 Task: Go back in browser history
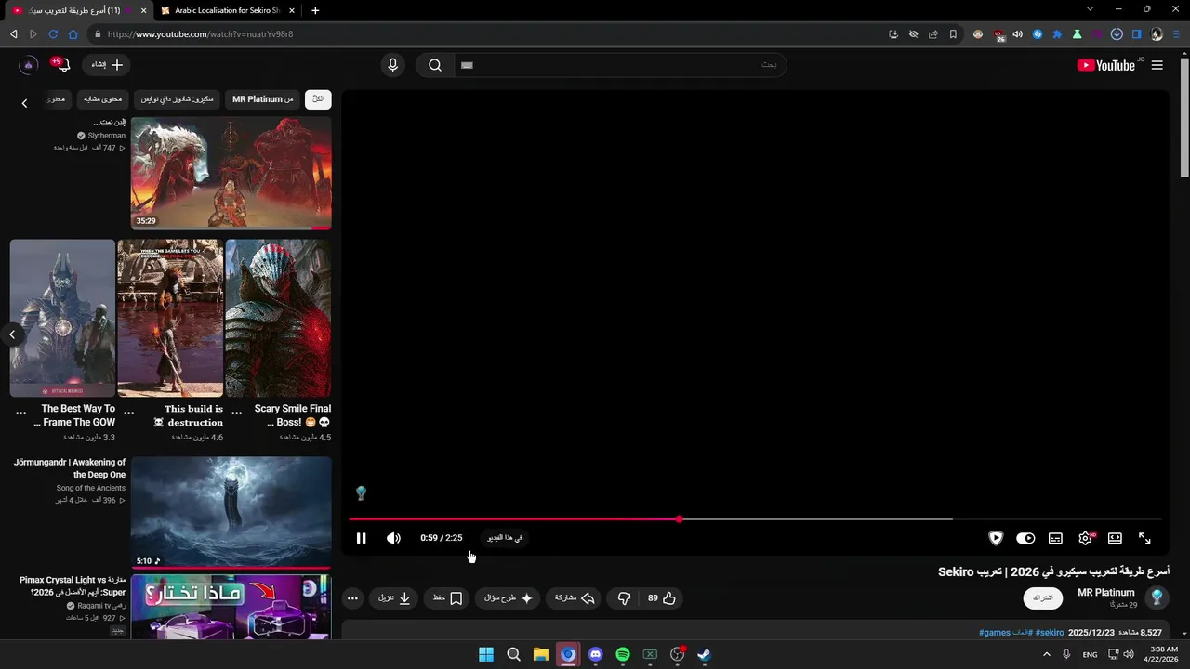(13, 34)
